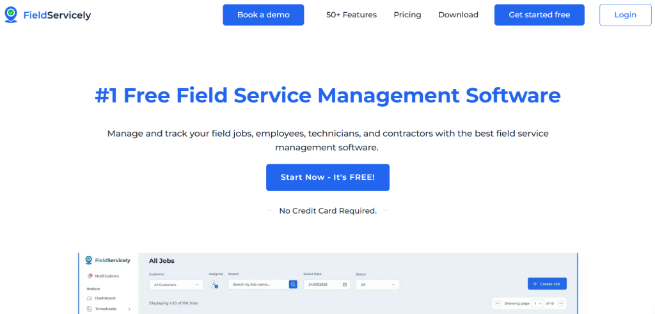Open the calendar icon in Select Date
This screenshot has width=655, height=314.
coord(345,285)
